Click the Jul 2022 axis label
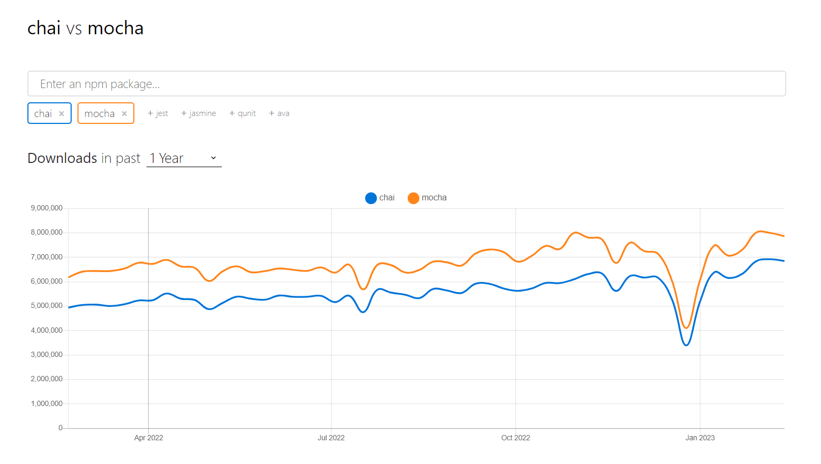 pos(331,438)
